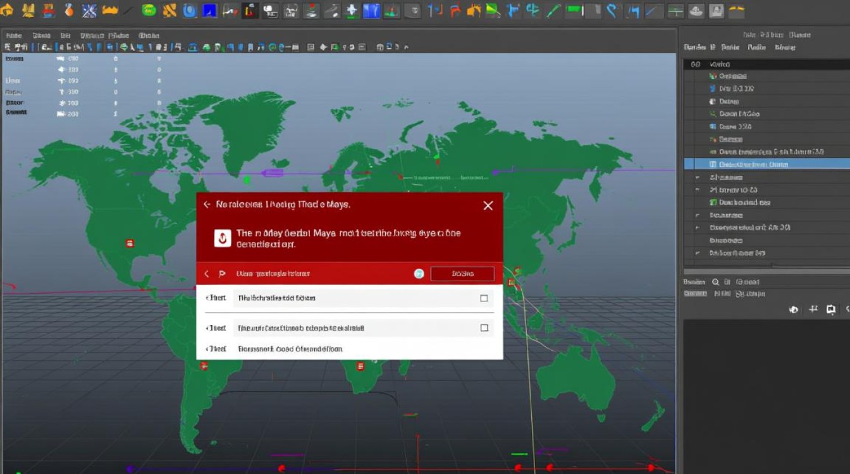
Task: Click the flag icon in red dialog bar
Action: coord(222,274)
